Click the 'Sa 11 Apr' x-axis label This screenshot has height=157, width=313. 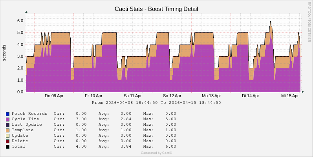coord(132,96)
